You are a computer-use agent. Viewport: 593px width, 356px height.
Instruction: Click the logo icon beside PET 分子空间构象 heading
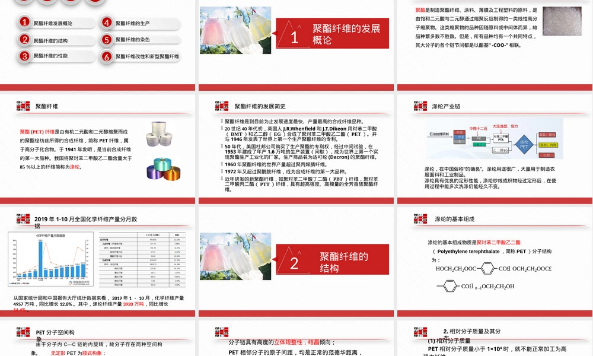click(x=23, y=332)
